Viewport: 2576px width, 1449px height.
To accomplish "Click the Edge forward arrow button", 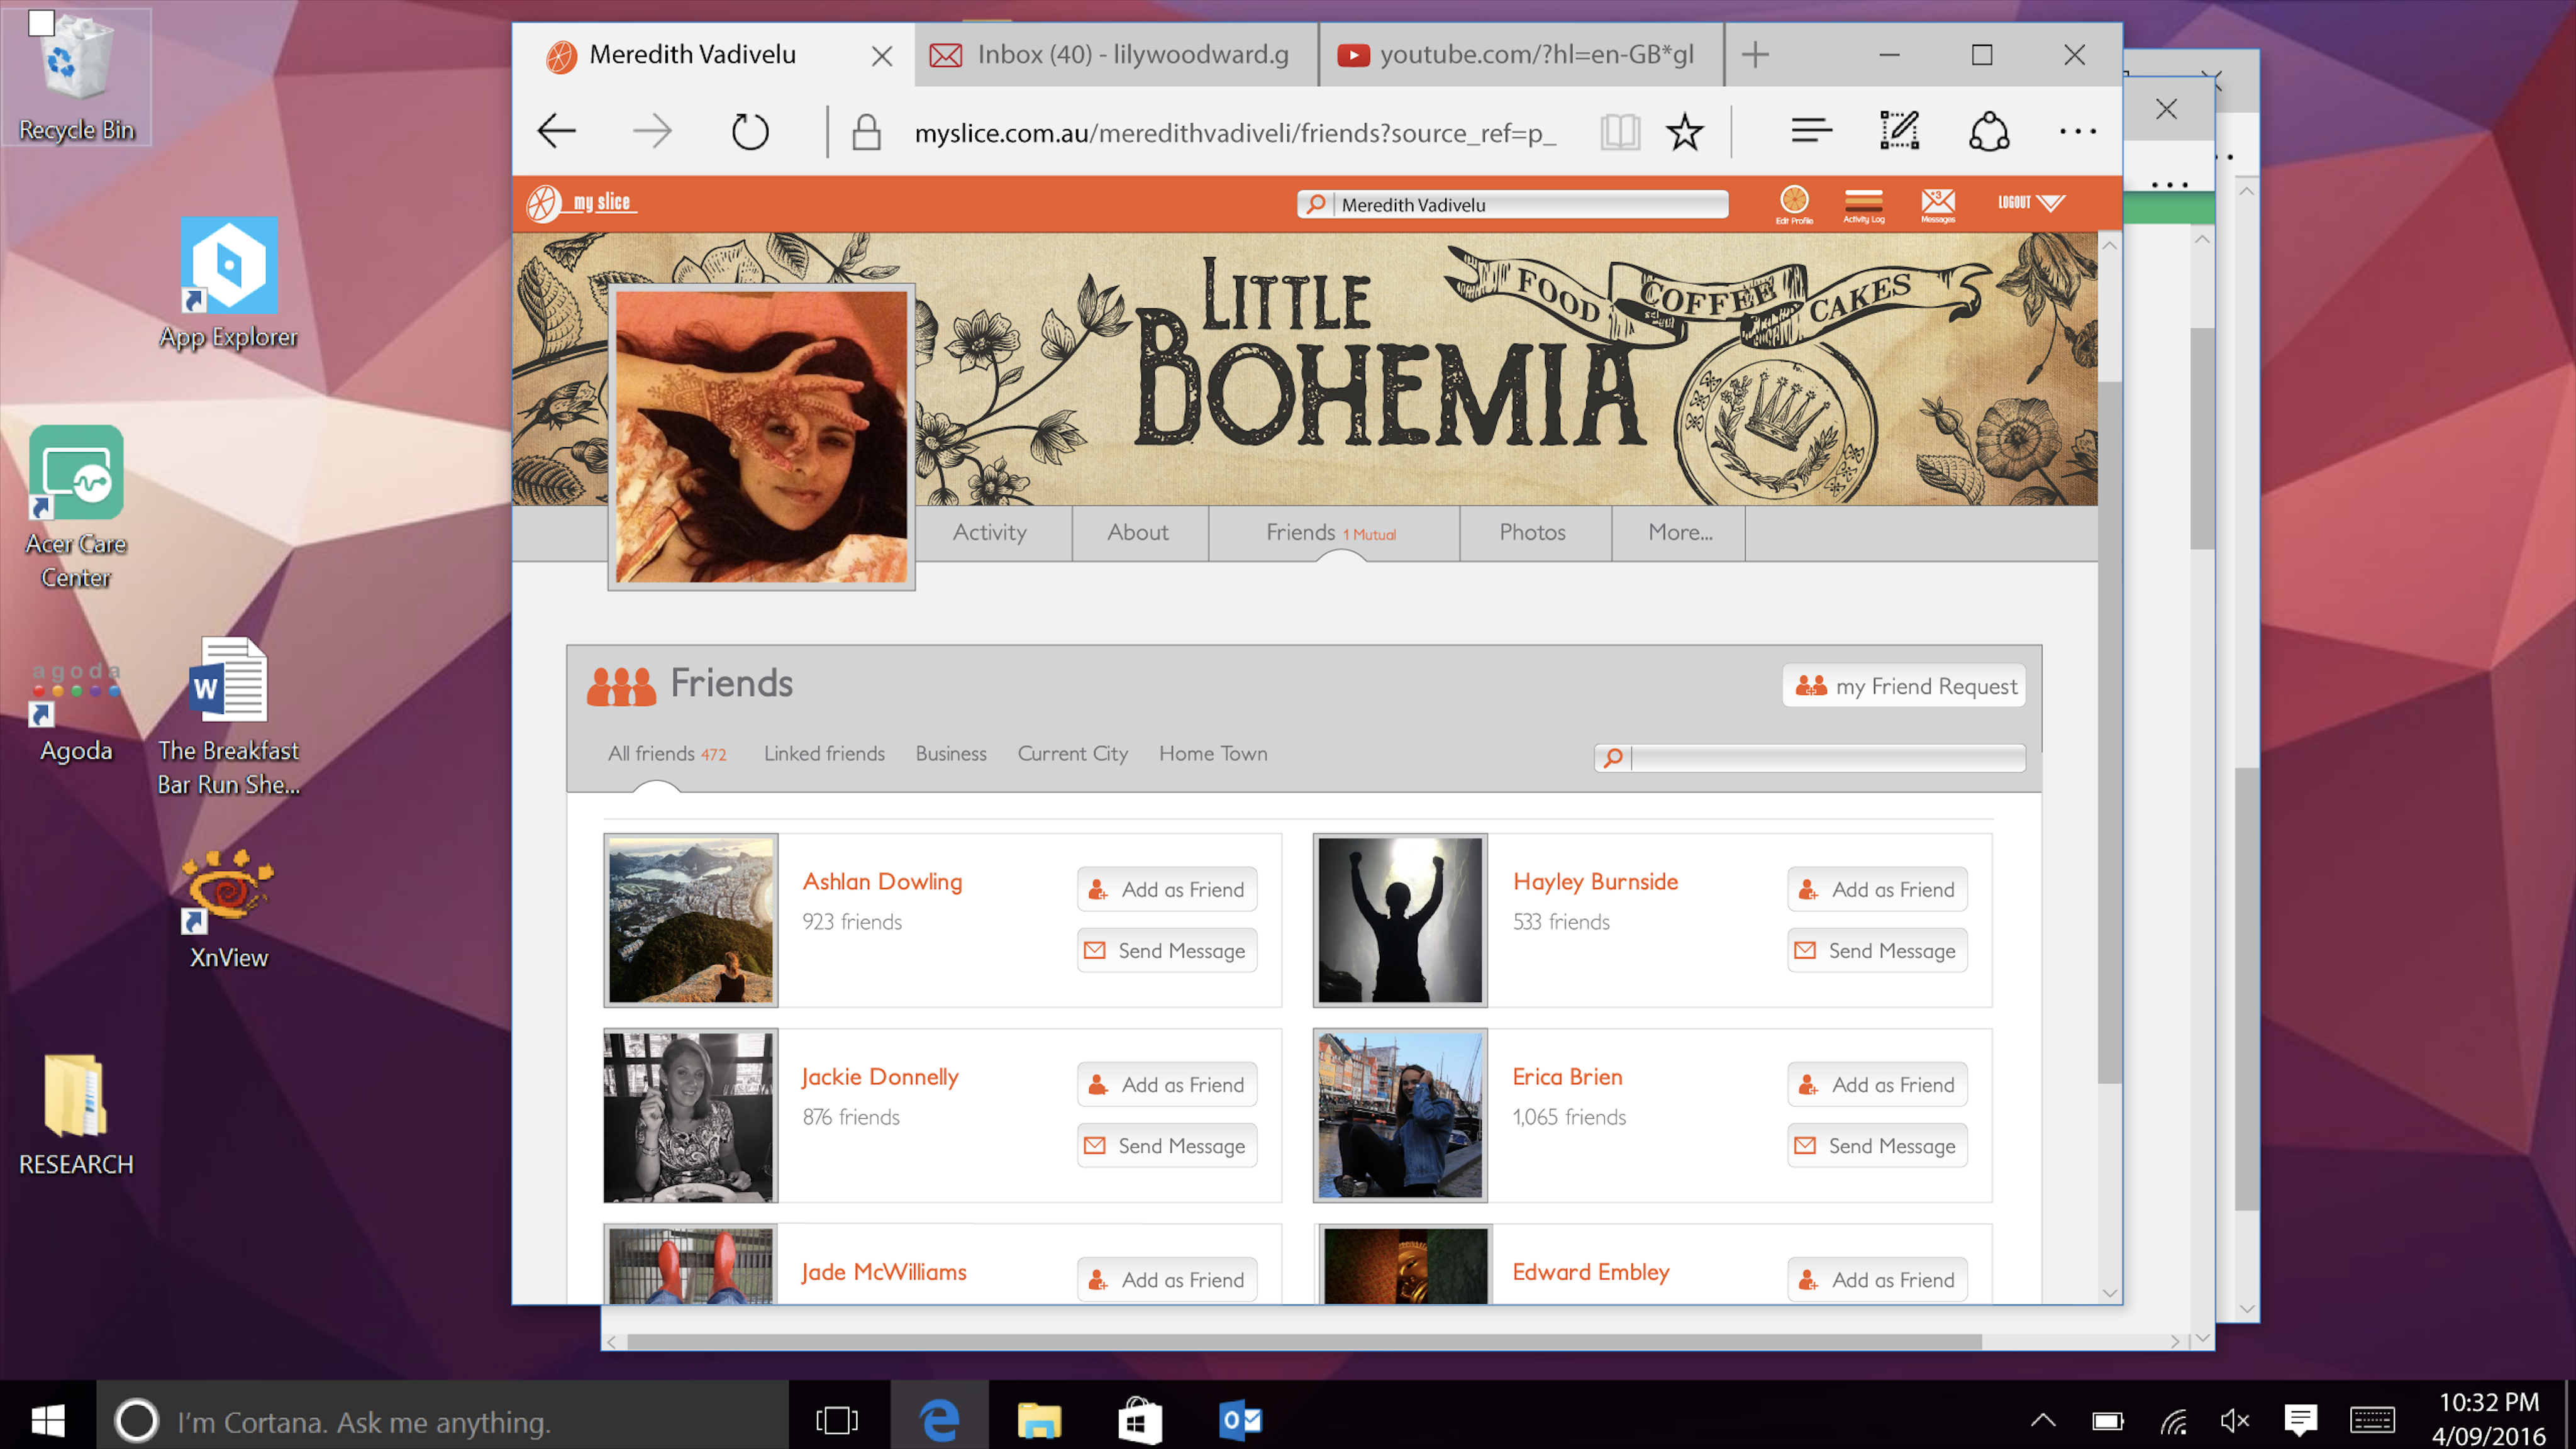I will coord(652,131).
